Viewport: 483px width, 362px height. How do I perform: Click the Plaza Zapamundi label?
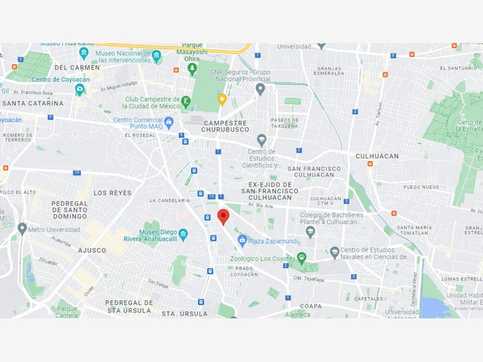(x=273, y=241)
